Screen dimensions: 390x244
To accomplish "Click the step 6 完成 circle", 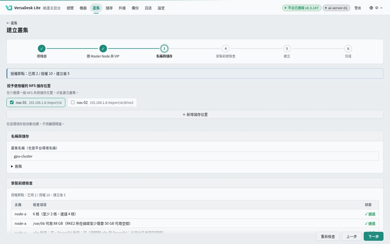I will coord(348,48).
